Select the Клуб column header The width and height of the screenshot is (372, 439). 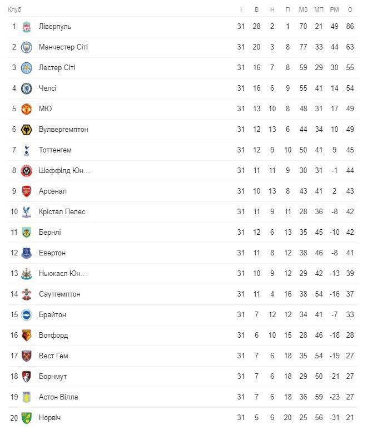(x=14, y=9)
